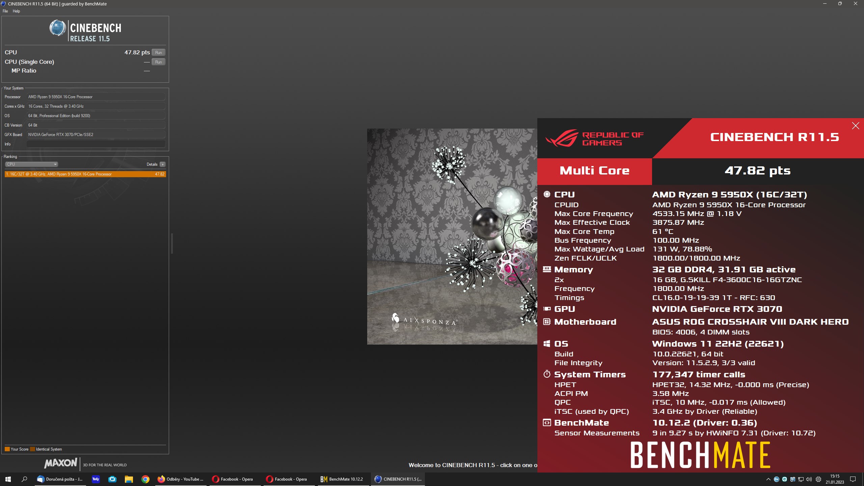Open the notification center

pyautogui.click(x=853, y=479)
